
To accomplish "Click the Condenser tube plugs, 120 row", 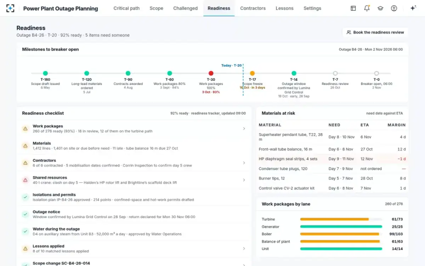I will coord(332,169).
